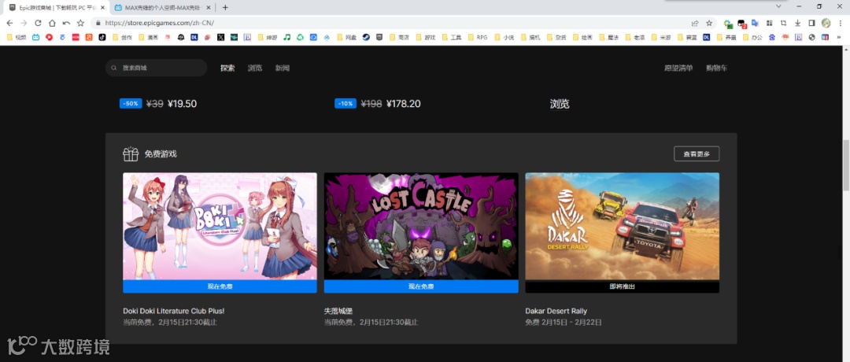Click 即将推出 banner under Dakar
This screenshot has width=850, height=362.
click(x=623, y=286)
